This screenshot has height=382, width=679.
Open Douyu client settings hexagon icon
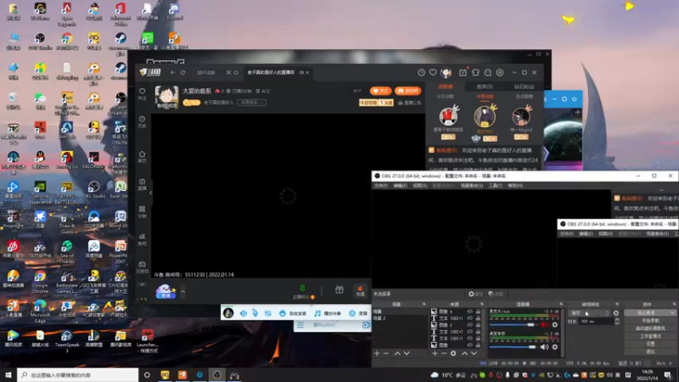500,73
